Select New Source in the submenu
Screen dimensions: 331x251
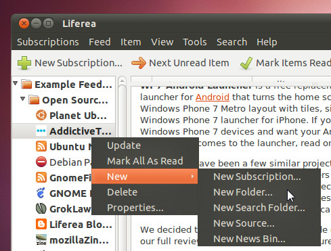point(259,223)
